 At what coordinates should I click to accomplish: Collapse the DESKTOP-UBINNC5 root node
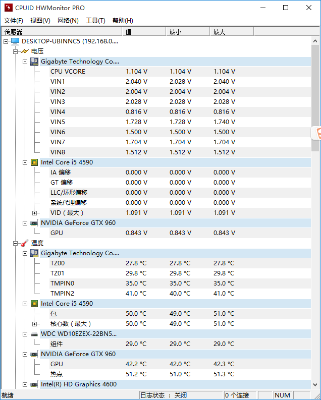pos(6,41)
